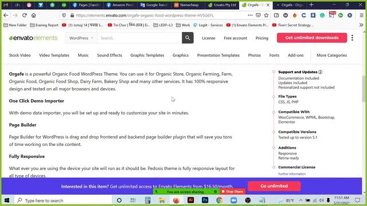Open the New Folder bookmark folder
The height and width of the screenshot is (206, 367).
(x=15, y=25)
